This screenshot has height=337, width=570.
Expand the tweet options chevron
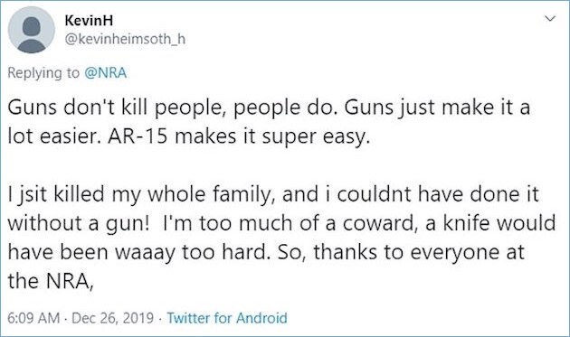(x=550, y=18)
